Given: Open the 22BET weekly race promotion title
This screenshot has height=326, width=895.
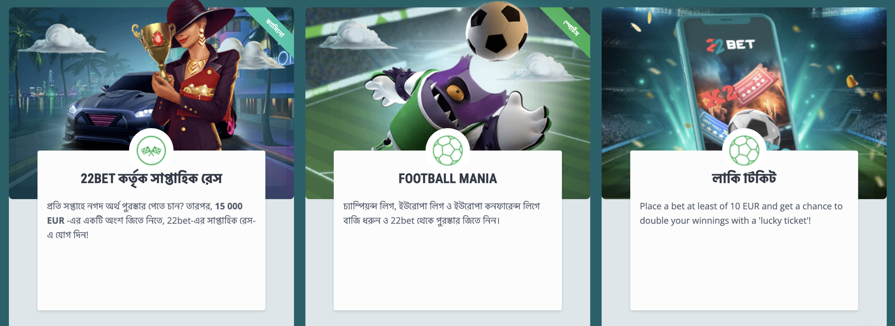Looking at the screenshot, I should tap(151, 178).
